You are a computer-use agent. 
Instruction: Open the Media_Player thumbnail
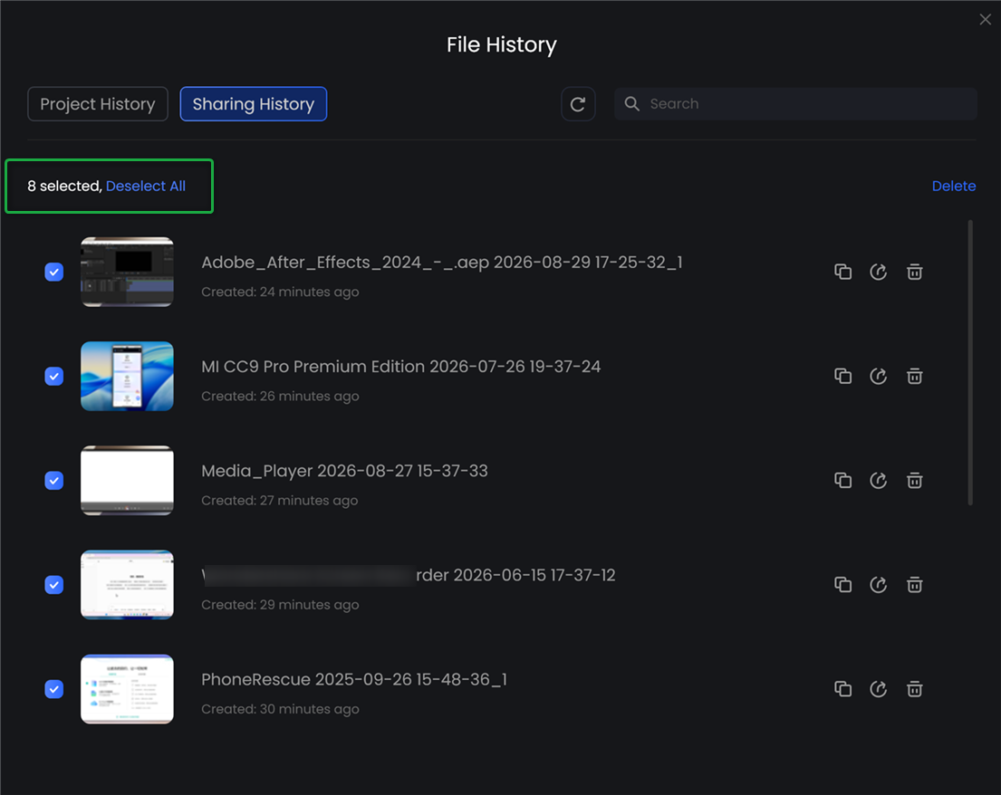tap(127, 480)
